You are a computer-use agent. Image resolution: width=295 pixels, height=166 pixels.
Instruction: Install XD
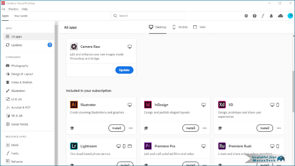[265, 128]
